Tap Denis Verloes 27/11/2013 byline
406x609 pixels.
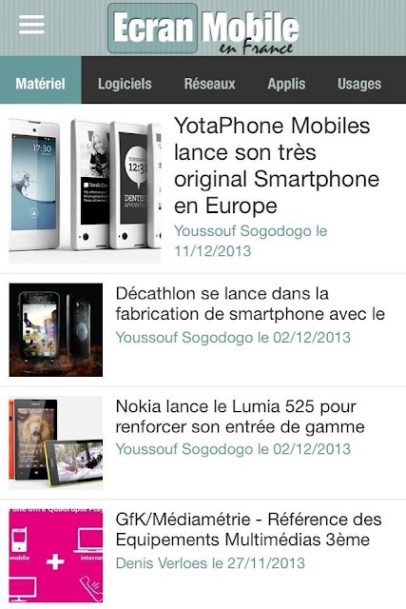pyautogui.click(x=210, y=563)
